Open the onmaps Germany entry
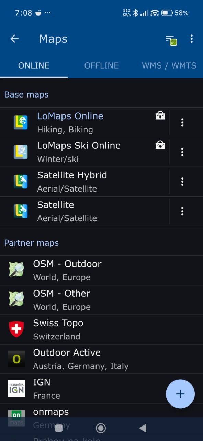The image size is (203, 441). [x=101, y=418]
